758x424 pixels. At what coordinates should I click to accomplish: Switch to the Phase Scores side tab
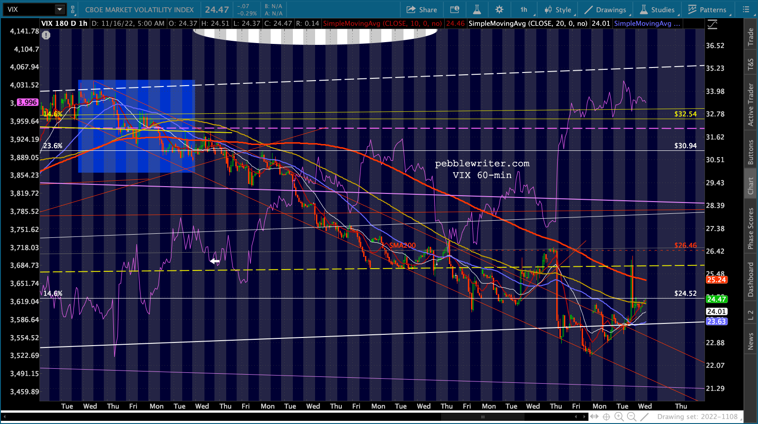coord(751,229)
